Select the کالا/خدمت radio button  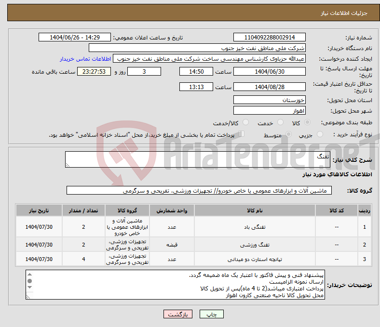246,122
